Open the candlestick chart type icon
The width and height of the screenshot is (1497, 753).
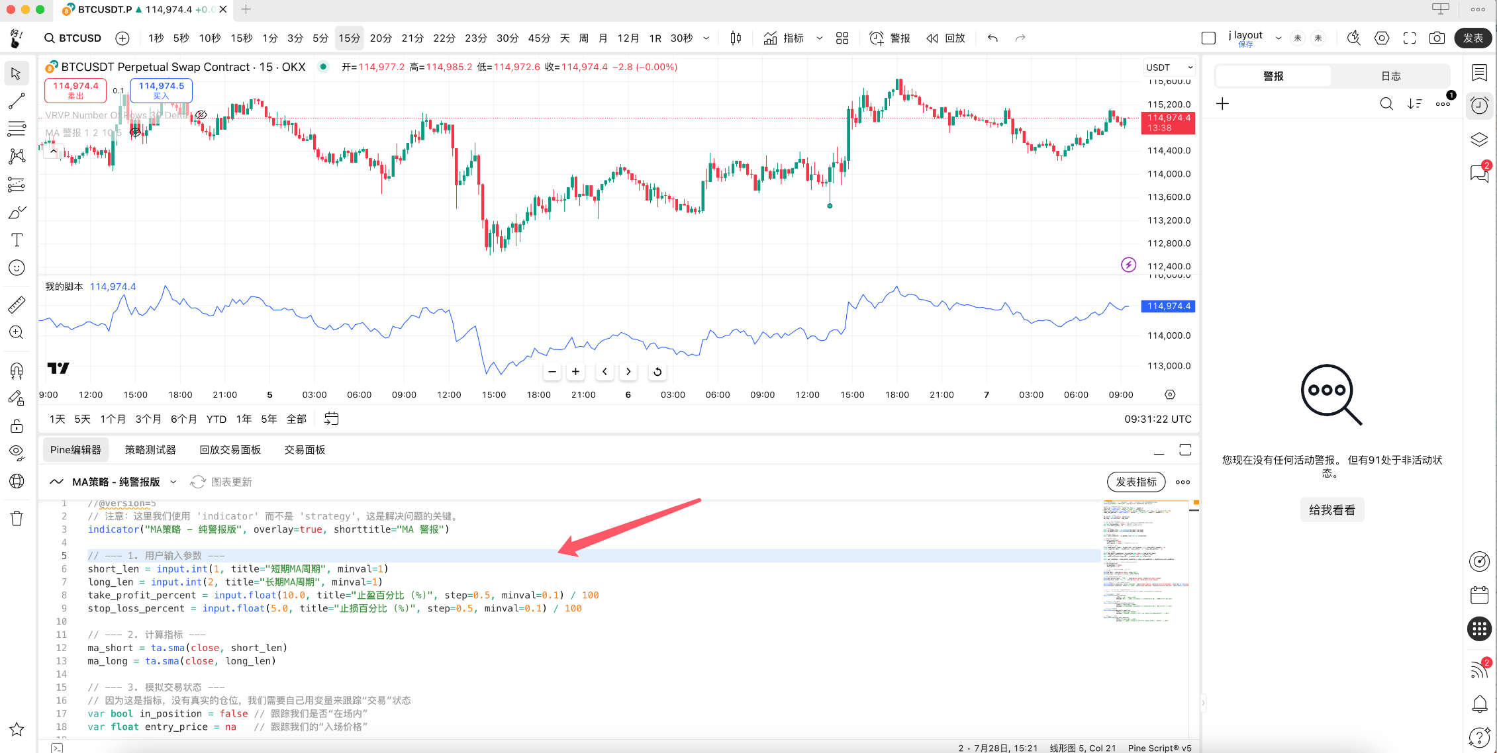[736, 38]
